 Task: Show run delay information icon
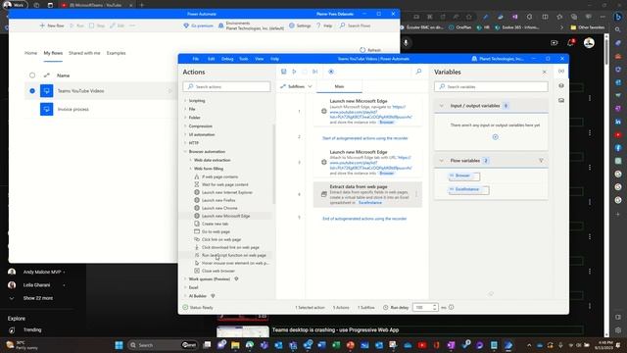click(x=451, y=307)
